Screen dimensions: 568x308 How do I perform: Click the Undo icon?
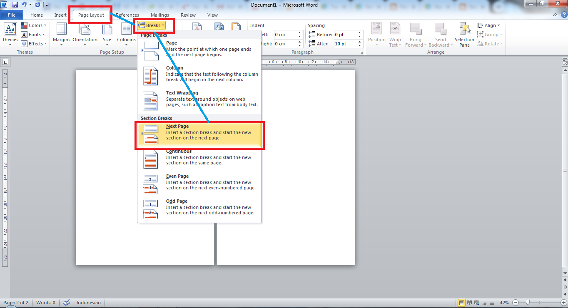[x=24, y=5]
